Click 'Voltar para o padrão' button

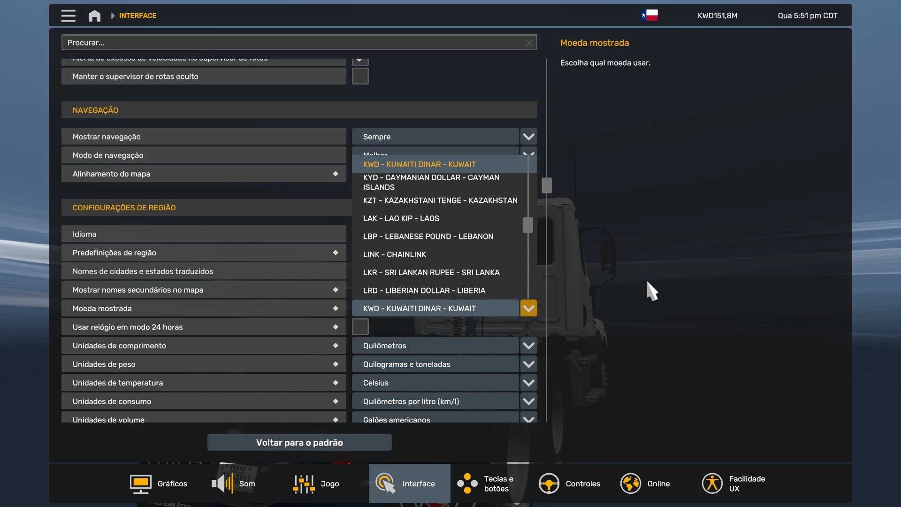(x=299, y=443)
